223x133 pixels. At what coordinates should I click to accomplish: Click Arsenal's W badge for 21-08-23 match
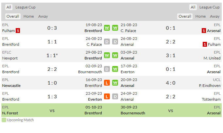[x=115, y=28]
